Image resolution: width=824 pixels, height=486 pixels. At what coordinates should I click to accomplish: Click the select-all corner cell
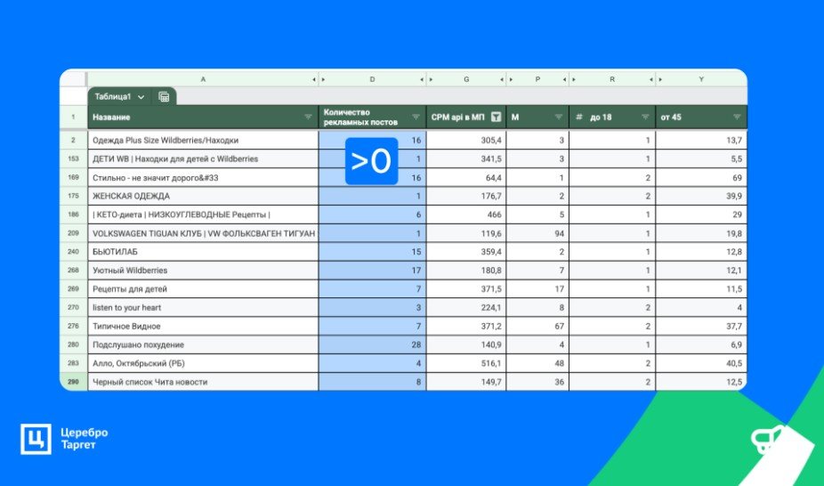[74, 79]
